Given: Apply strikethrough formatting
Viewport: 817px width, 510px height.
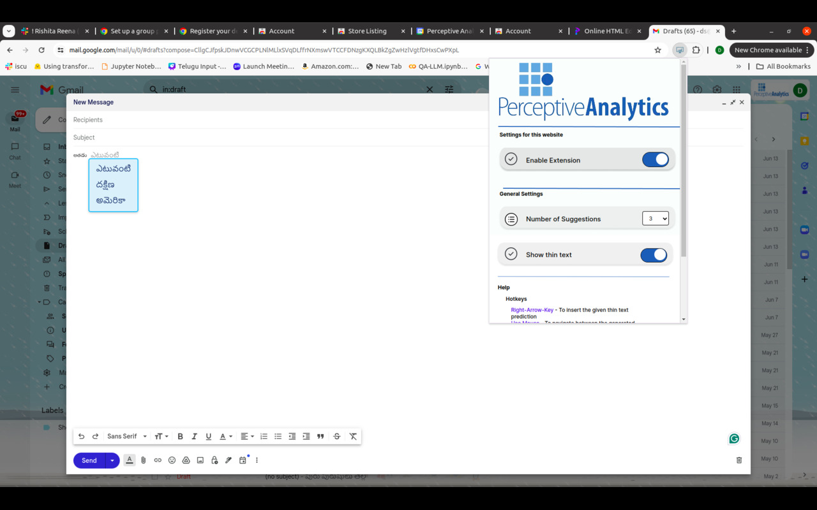Looking at the screenshot, I should point(337,436).
